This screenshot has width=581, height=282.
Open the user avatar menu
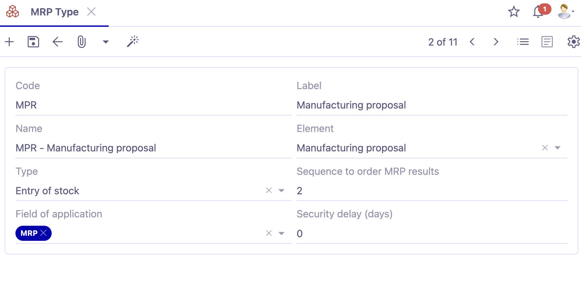tap(564, 12)
